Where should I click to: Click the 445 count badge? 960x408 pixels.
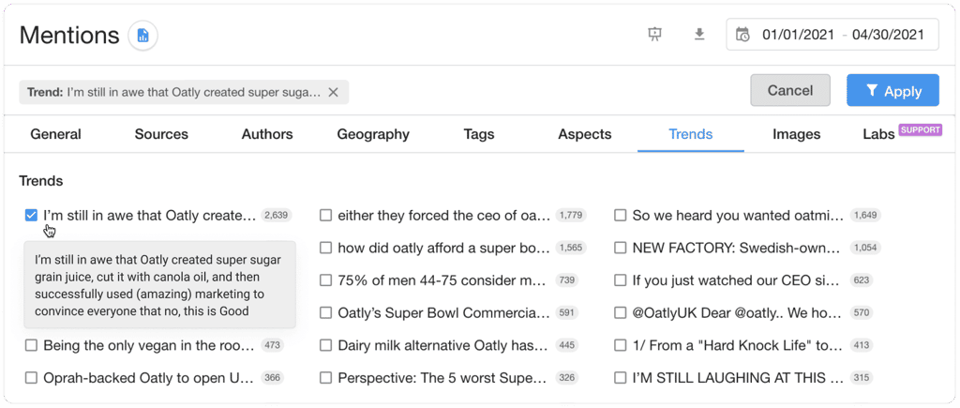coord(567,345)
